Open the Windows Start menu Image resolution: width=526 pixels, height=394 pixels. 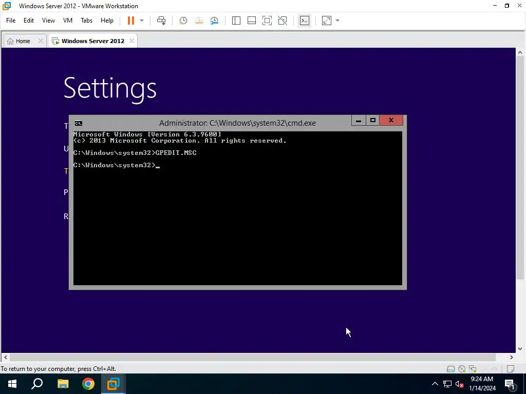click(x=12, y=384)
